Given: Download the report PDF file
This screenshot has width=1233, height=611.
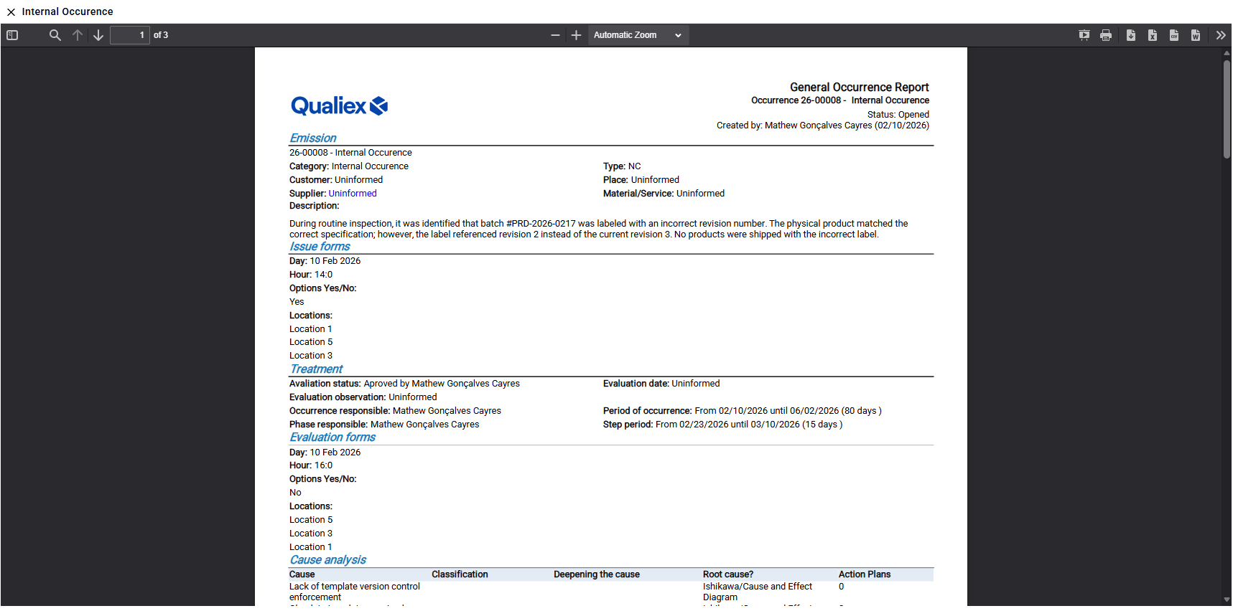Looking at the screenshot, I should tap(1131, 35).
